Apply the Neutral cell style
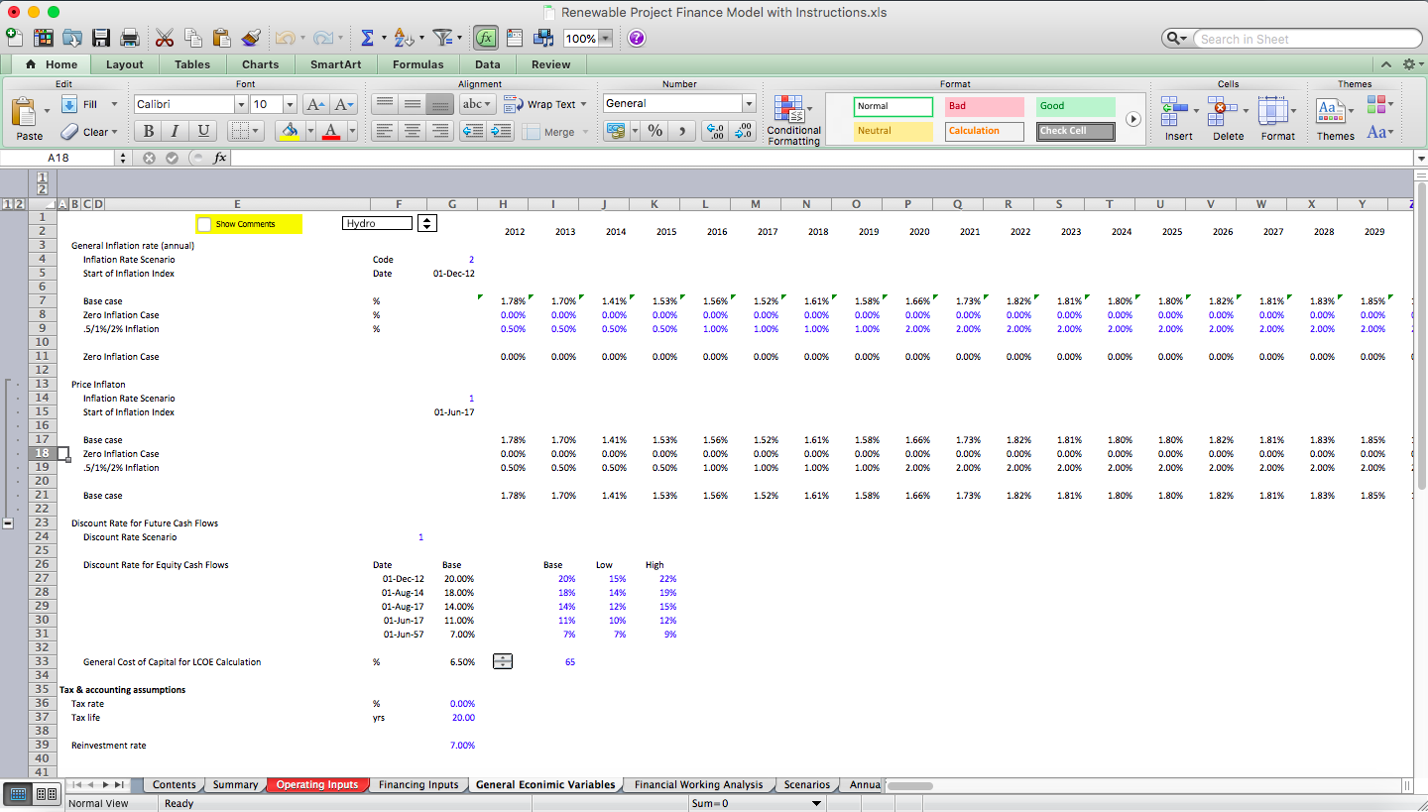The image size is (1428, 812). (893, 131)
